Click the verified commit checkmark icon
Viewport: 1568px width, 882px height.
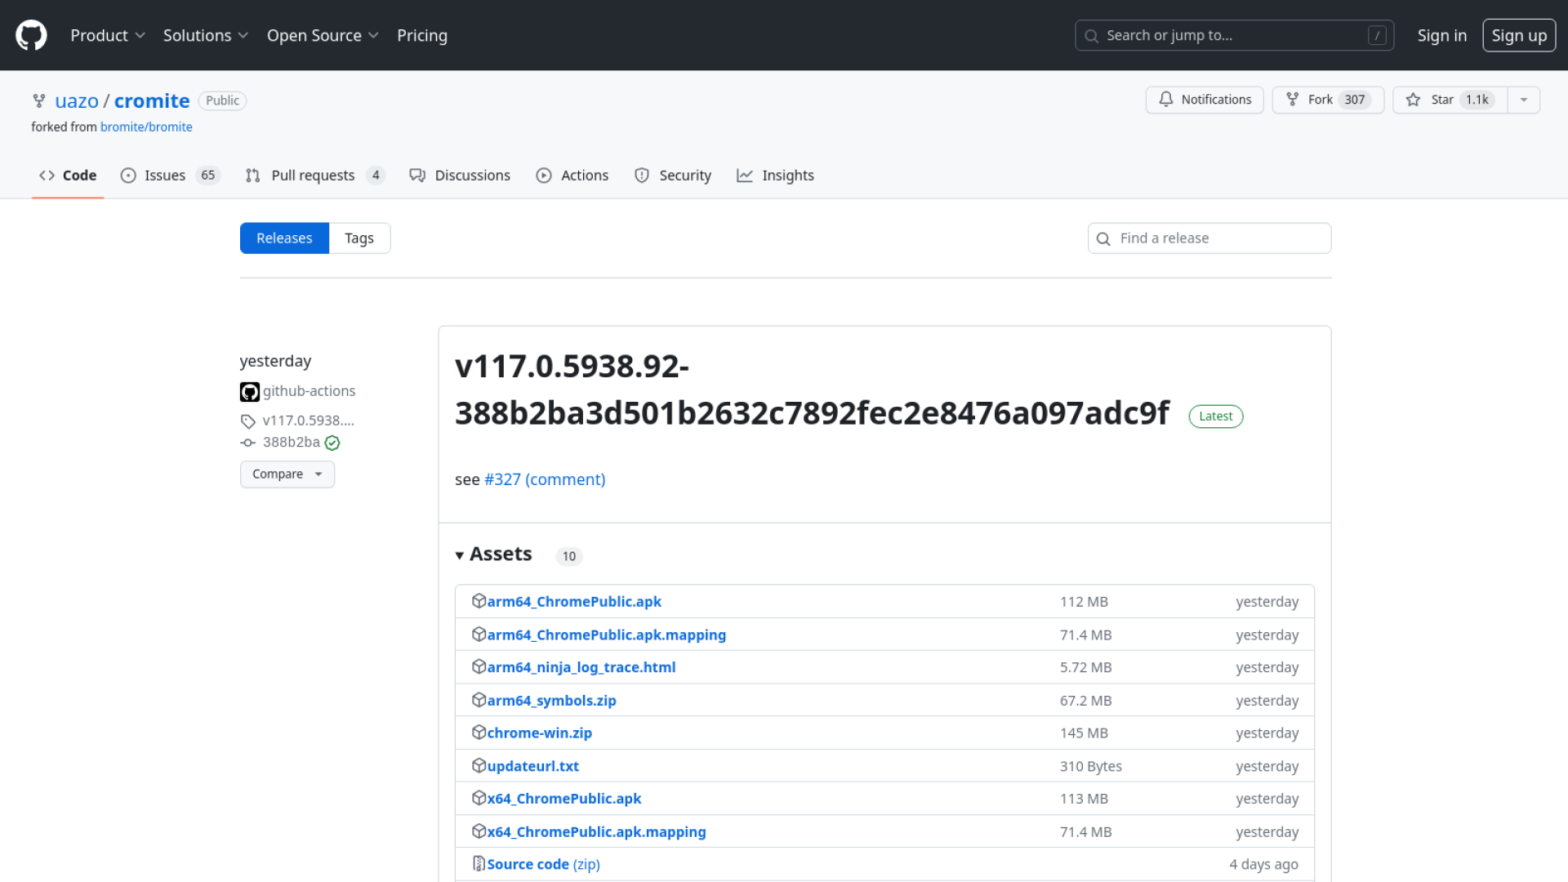[332, 443]
